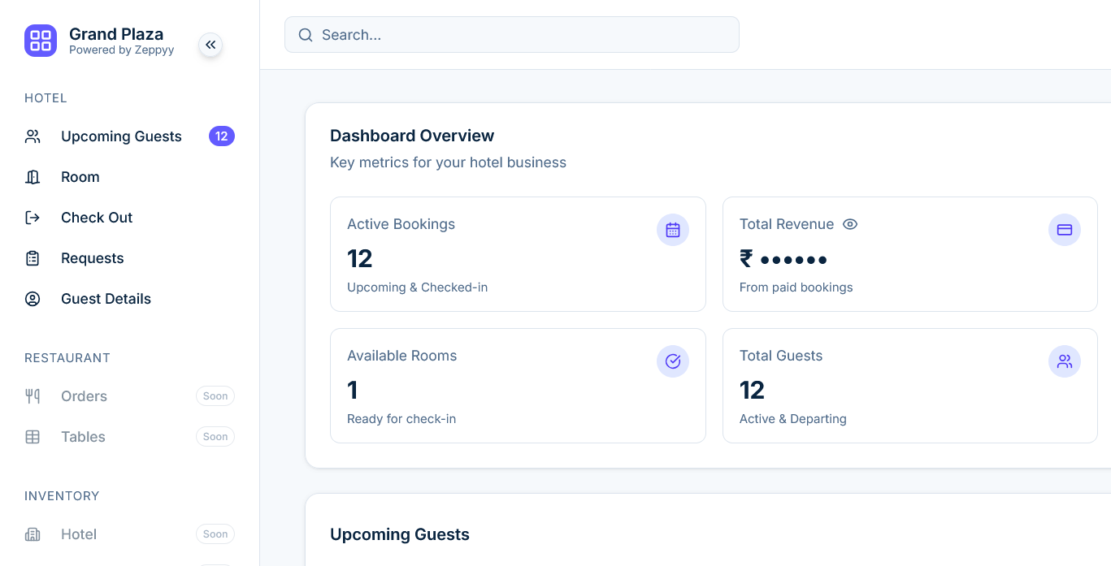The height and width of the screenshot is (566, 1111).
Task: Select the Guest Details profile icon
Action: (33, 299)
